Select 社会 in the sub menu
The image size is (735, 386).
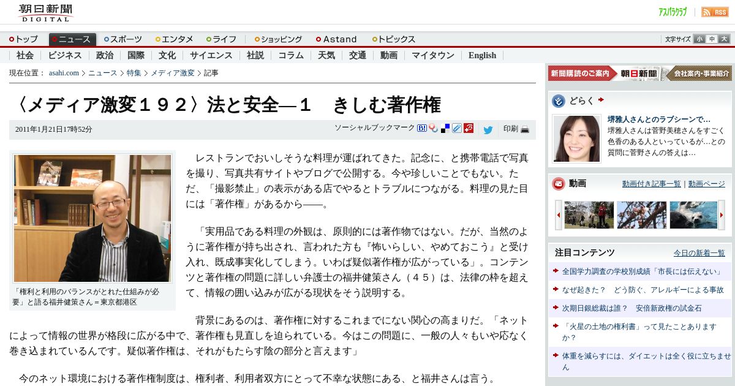tap(25, 55)
